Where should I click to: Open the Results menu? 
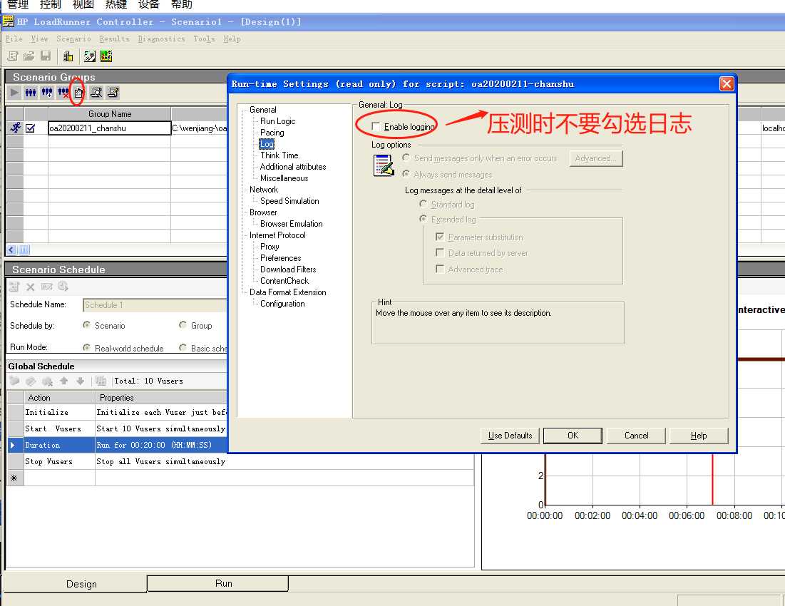[114, 38]
